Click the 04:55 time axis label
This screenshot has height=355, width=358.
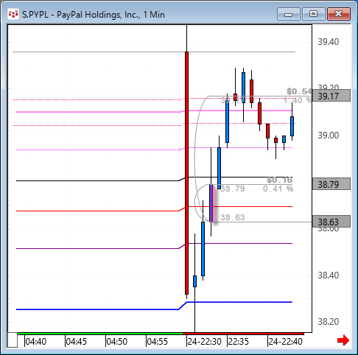pos(158,342)
